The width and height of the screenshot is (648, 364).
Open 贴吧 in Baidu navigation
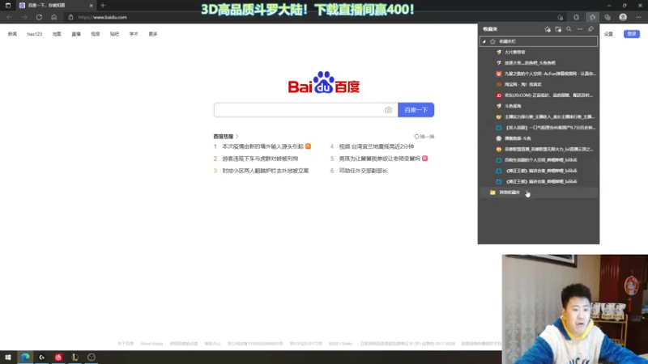click(114, 34)
